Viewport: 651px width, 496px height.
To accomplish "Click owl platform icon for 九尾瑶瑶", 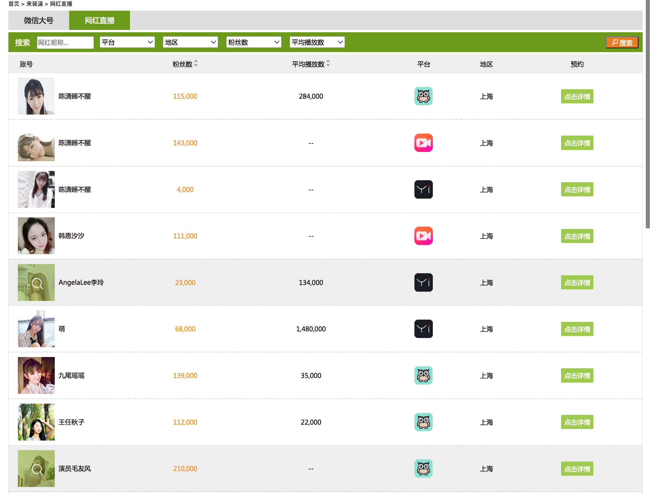I will pos(423,376).
